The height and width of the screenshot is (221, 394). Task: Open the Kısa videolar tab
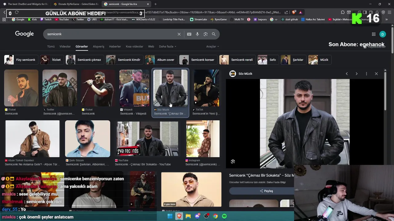pos(135,46)
